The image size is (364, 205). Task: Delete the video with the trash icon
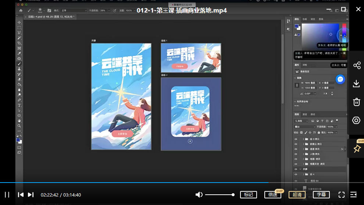(356, 102)
